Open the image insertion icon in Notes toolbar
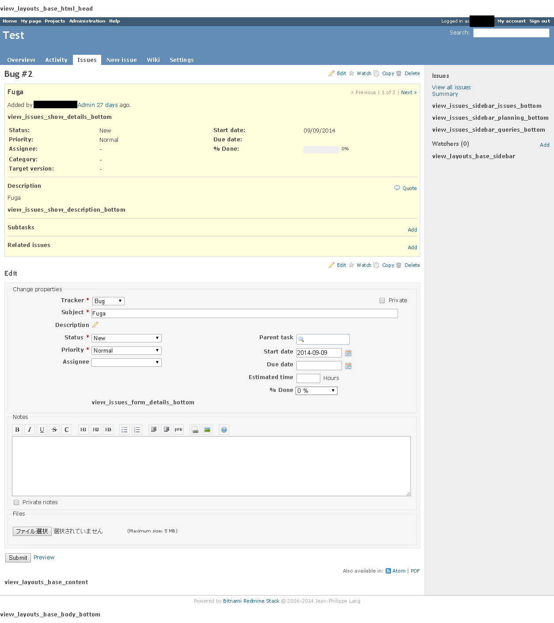The width and height of the screenshot is (554, 623). point(207,429)
